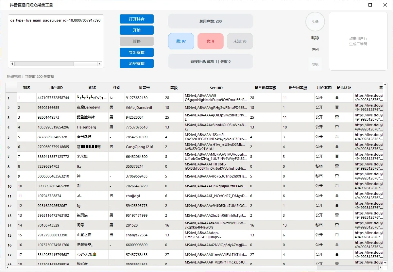Click the Douyin ID shanye72384
Image resolution: width=393 pixels, height=272 pixels.
[x=144, y=235]
